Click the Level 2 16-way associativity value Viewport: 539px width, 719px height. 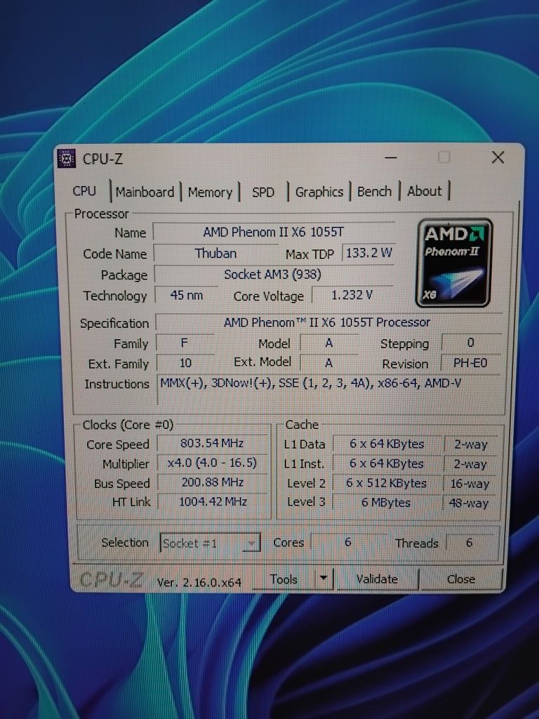pos(470,484)
